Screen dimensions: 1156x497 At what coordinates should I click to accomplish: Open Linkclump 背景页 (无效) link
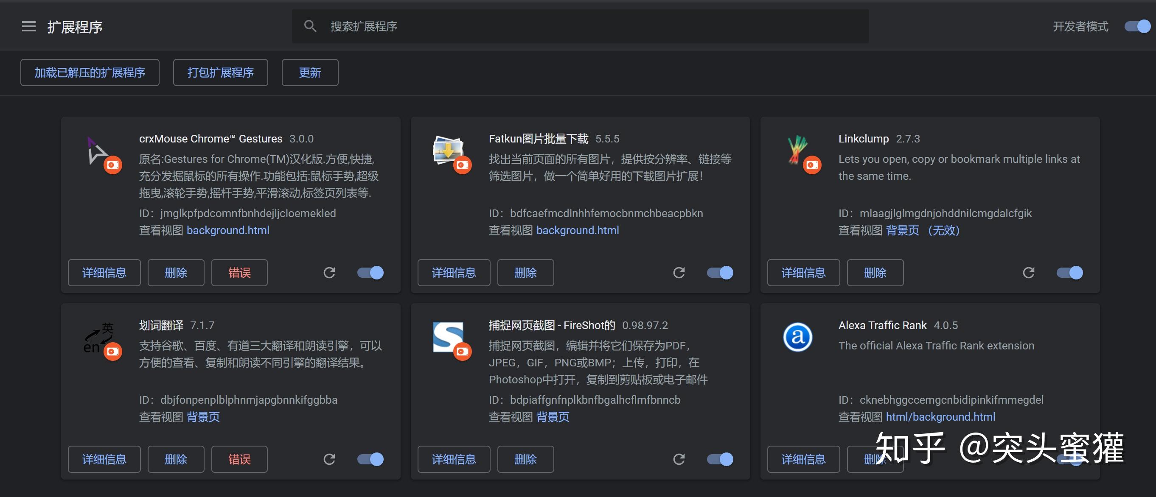click(x=923, y=231)
